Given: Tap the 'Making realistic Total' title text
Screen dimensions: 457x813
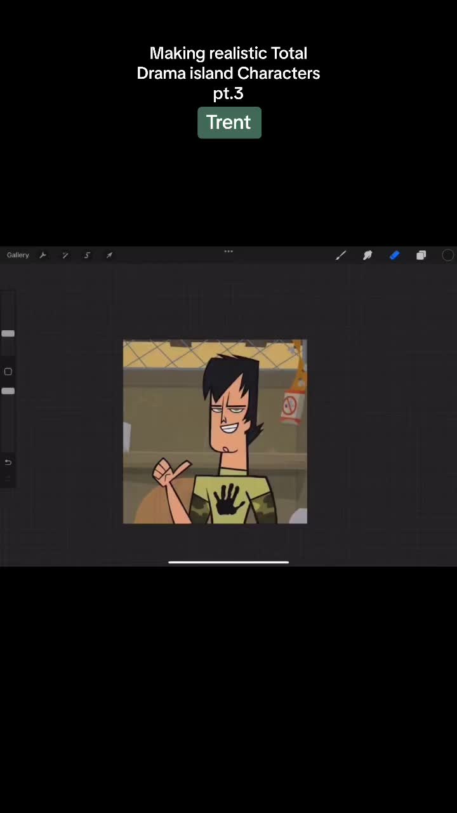Looking at the screenshot, I should click(228, 53).
